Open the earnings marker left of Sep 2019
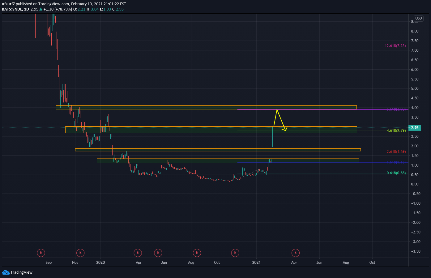The image size is (431, 278). [x=41, y=253]
